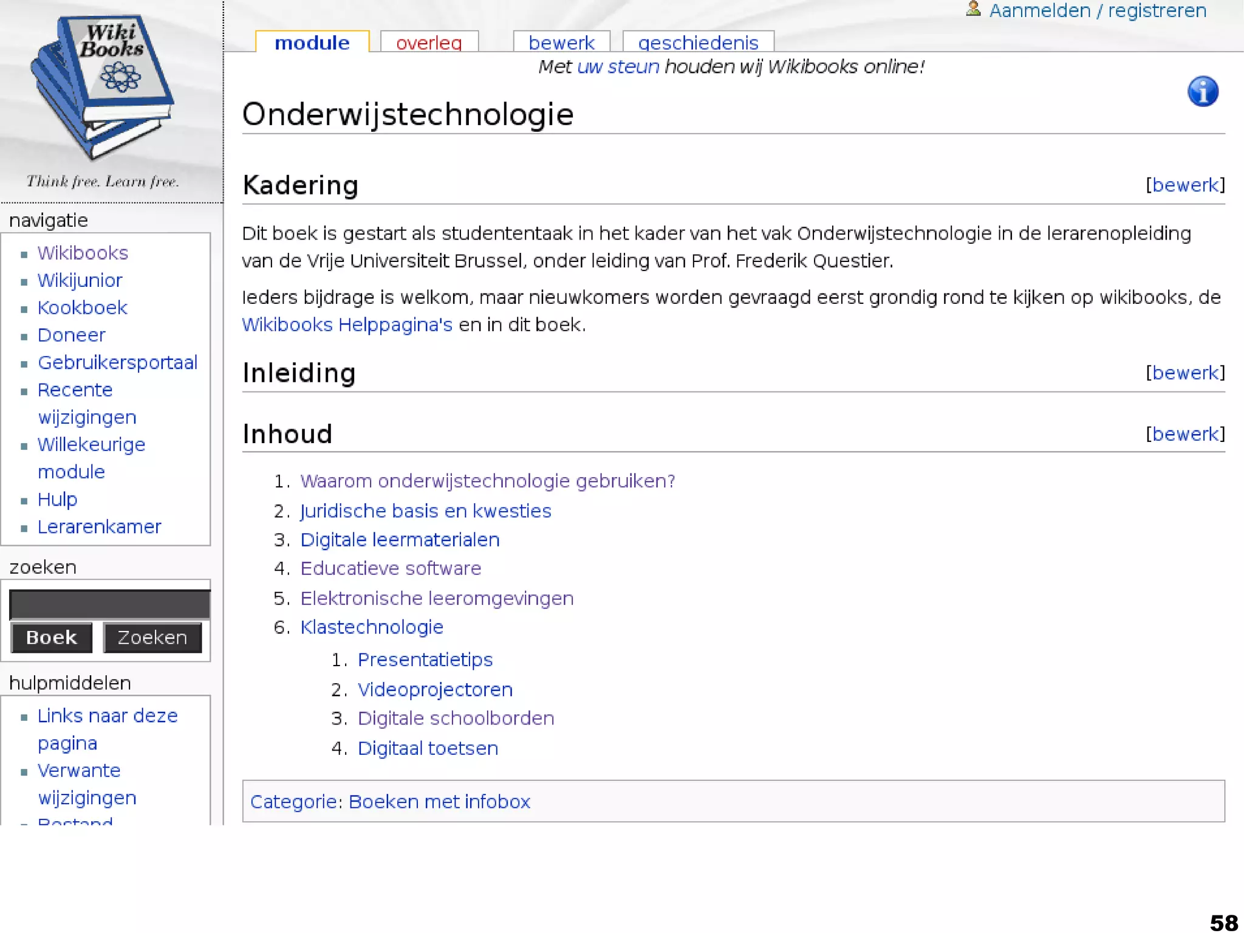Edit the Inhoud section via bewerk
The width and height of the screenshot is (1244, 933).
coord(1184,434)
